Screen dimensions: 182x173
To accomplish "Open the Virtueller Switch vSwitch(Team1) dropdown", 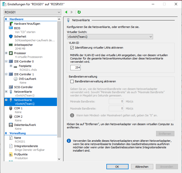I will 110,37.
